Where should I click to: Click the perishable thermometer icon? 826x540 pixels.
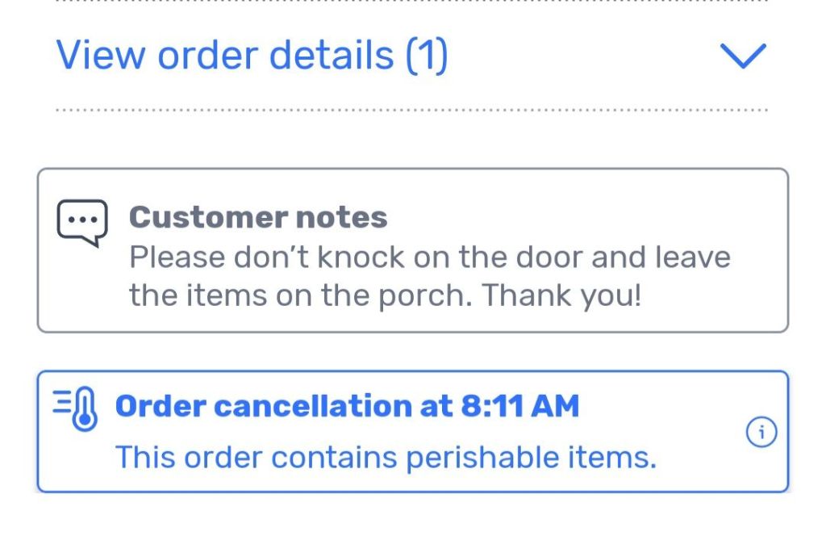(x=78, y=408)
